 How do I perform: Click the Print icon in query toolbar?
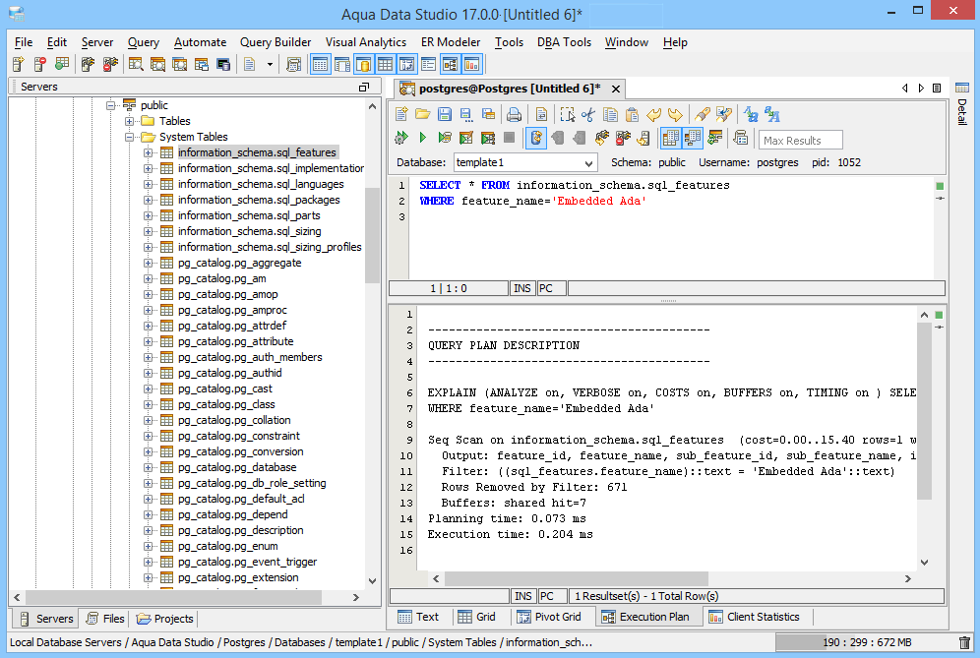pos(514,114)
